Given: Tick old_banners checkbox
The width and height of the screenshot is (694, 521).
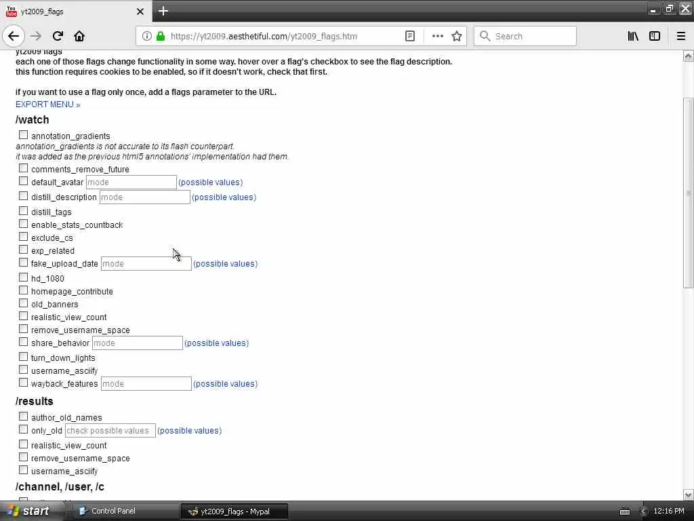Looking at the screenshot, I should [x=24, y=303].
